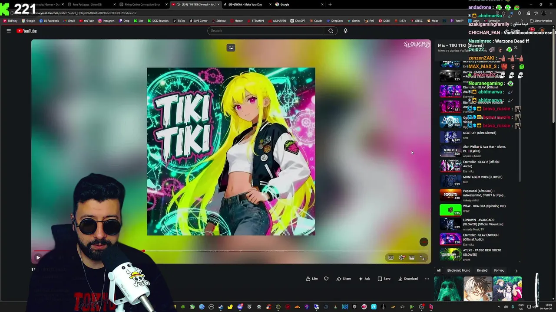This screenshot has height=312, width=556.
Task: Switch player to theater mode
Action: [412, 257]
